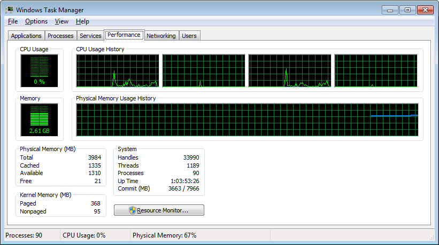
Task: Click the fourth CPU Usage History graph
Action: 376,70
